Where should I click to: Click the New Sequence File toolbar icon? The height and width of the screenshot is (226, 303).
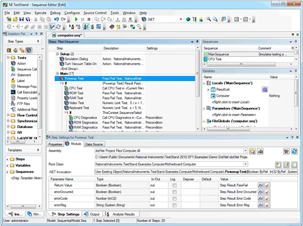pos(9,19)
